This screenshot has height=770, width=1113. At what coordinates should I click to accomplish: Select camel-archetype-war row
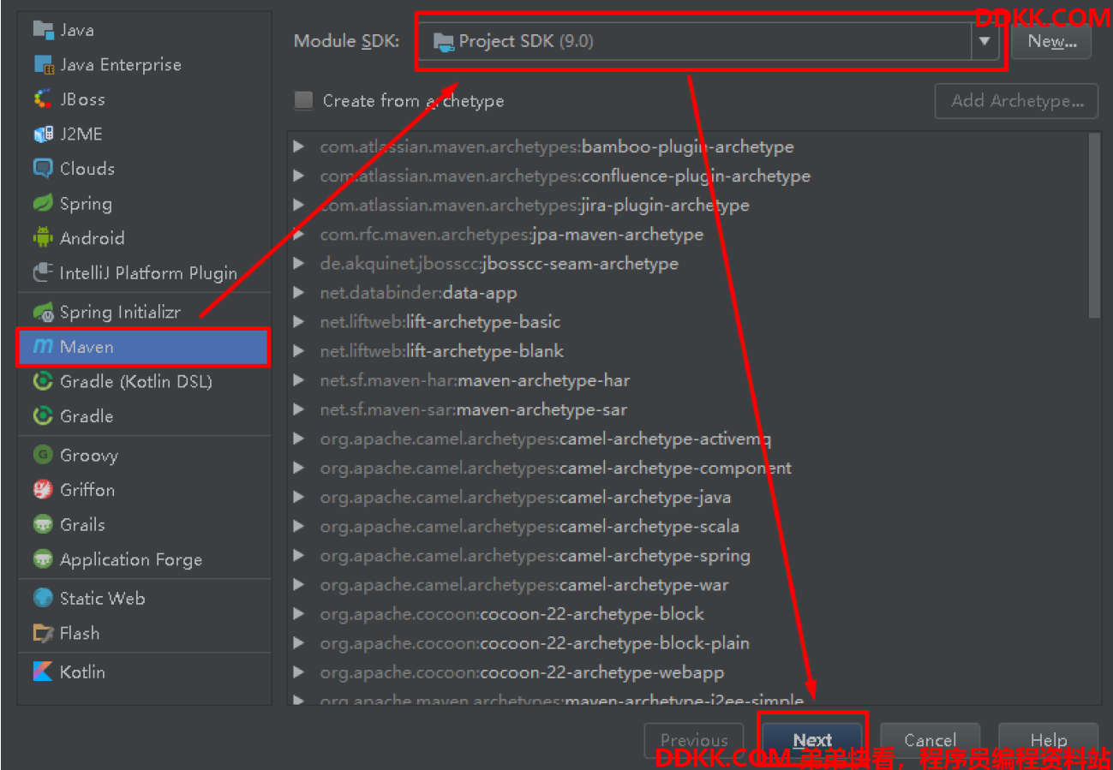688,585
